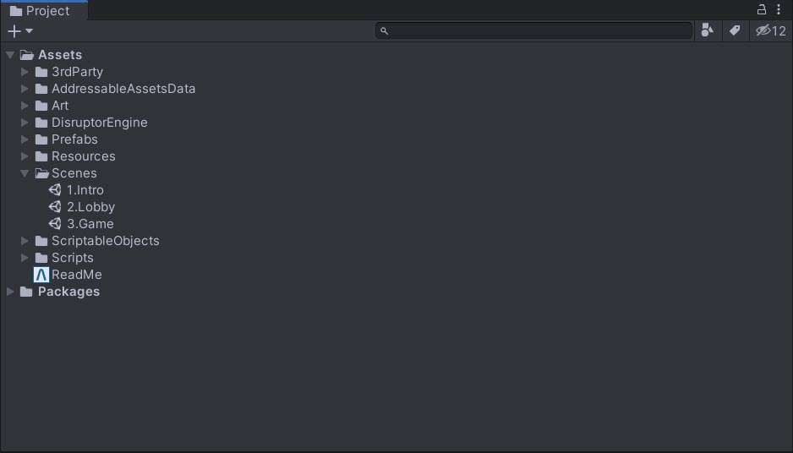Screen dimensions: 793x453
Task: Collapse the Assets root folder arrow
Action: coord(10,55)
